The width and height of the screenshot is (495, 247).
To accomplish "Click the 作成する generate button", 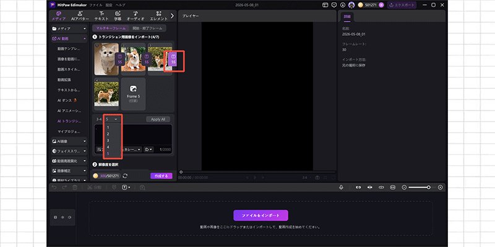I will pos(161,176).
